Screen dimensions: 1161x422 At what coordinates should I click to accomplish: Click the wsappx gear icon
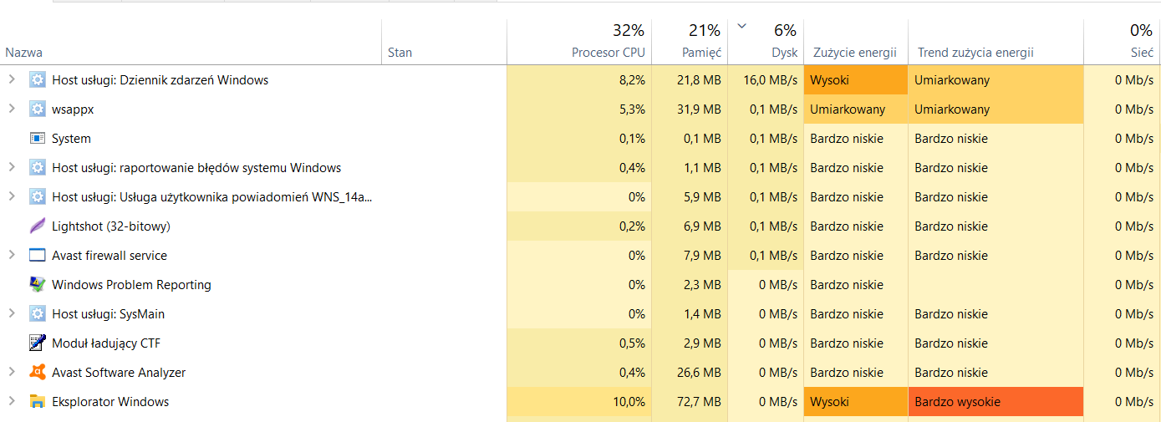pyautogui.click(x=37, y=109)
